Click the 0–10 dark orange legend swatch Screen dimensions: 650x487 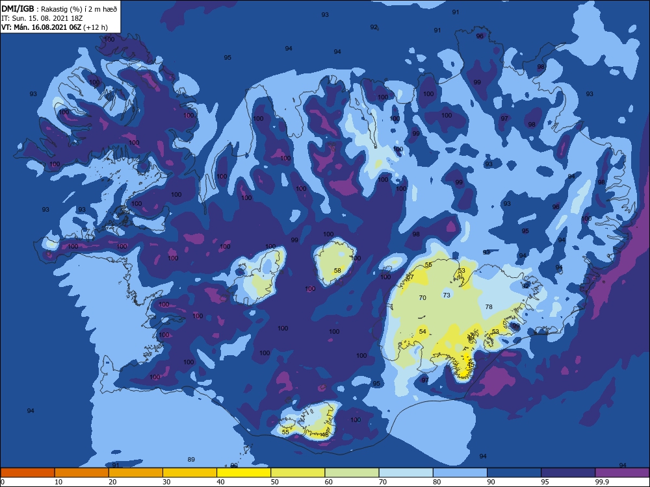point(27,473)
